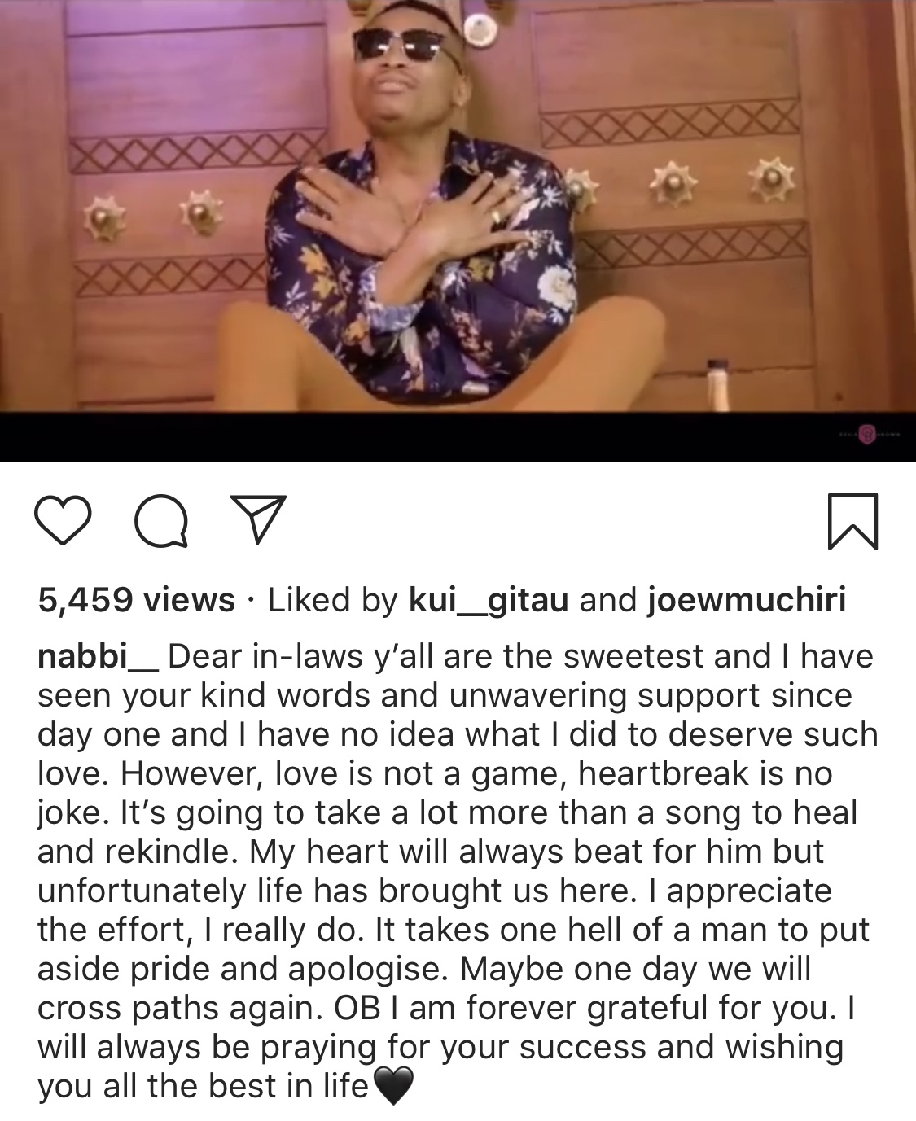Click the black letterbox bar under video
The height and width of the screenshot is (1121, 916).
coord(458,437)
